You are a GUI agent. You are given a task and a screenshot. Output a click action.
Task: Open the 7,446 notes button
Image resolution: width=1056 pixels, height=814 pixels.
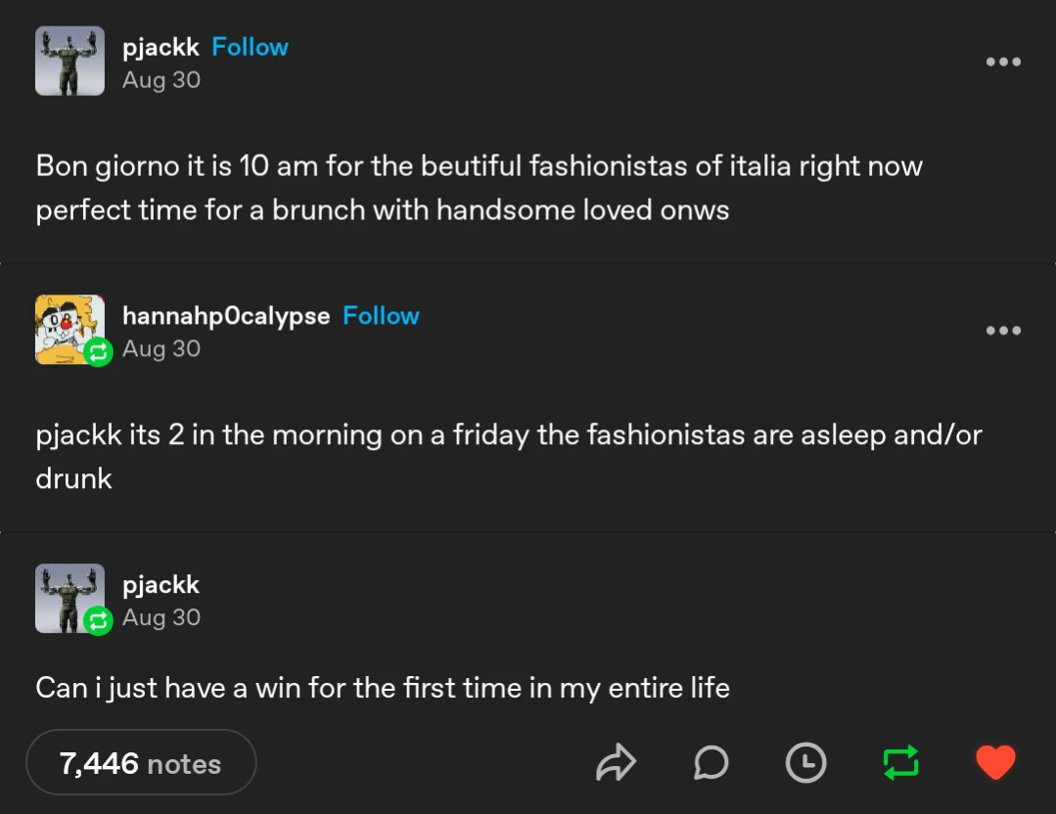(x=141, y=763)
